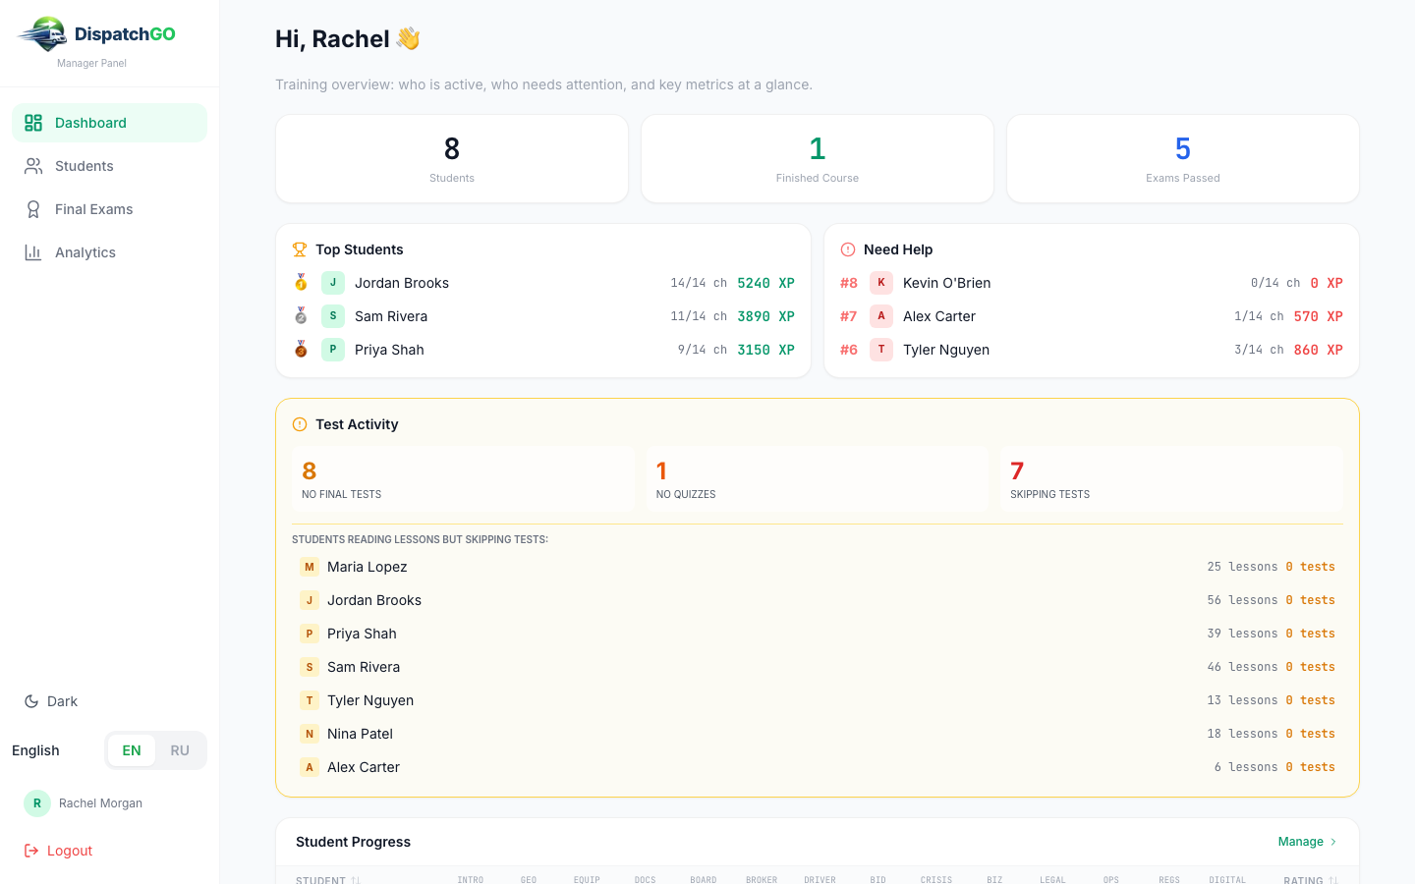Select the Finished Course stat card
Screen dimensions: 1415x884
[818, 159]
